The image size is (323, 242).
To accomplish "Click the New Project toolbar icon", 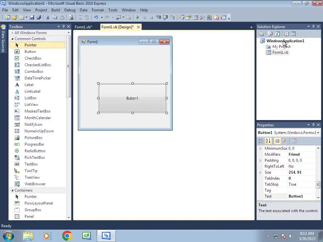I will point(8,18).
